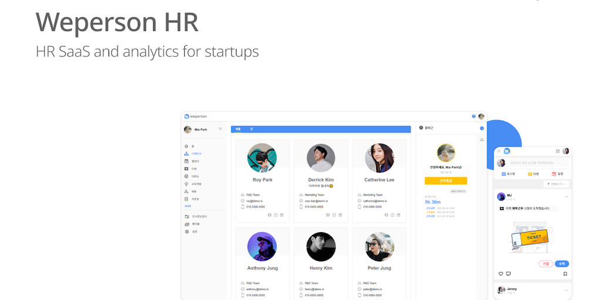Image resolution: width=601 pixels, height=300 pixels.
Task: Select the first tab in blue tab bar
Action: [x=238, y=129]
